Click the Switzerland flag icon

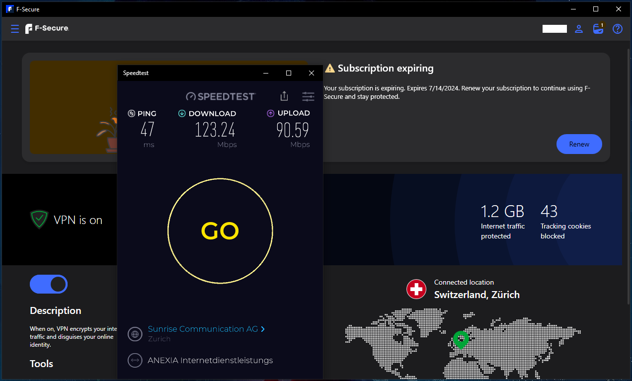[416, 289]
